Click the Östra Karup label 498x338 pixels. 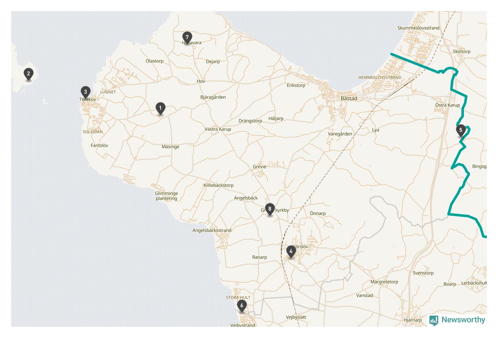[x=447, y=105]
